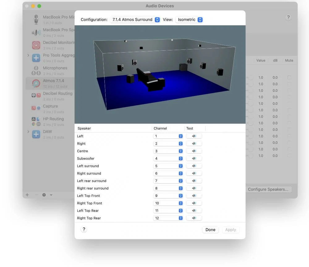
Task: Play test tone for Centre speaker
Action: [x=194, y=151]
